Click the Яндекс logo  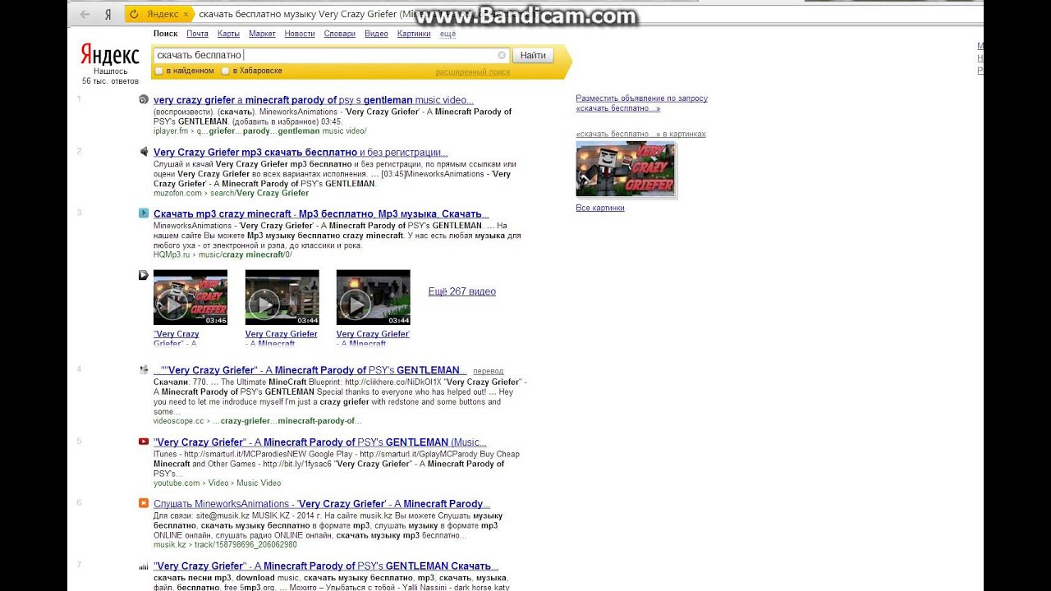[110, 55]
